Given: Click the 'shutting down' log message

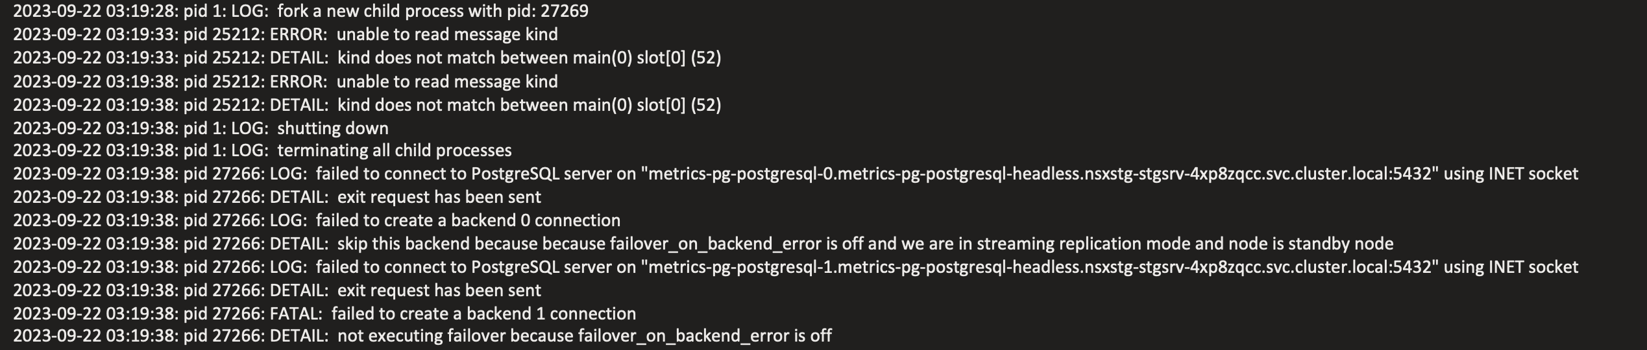Looking at the screenshot, I should coord(332,128).
